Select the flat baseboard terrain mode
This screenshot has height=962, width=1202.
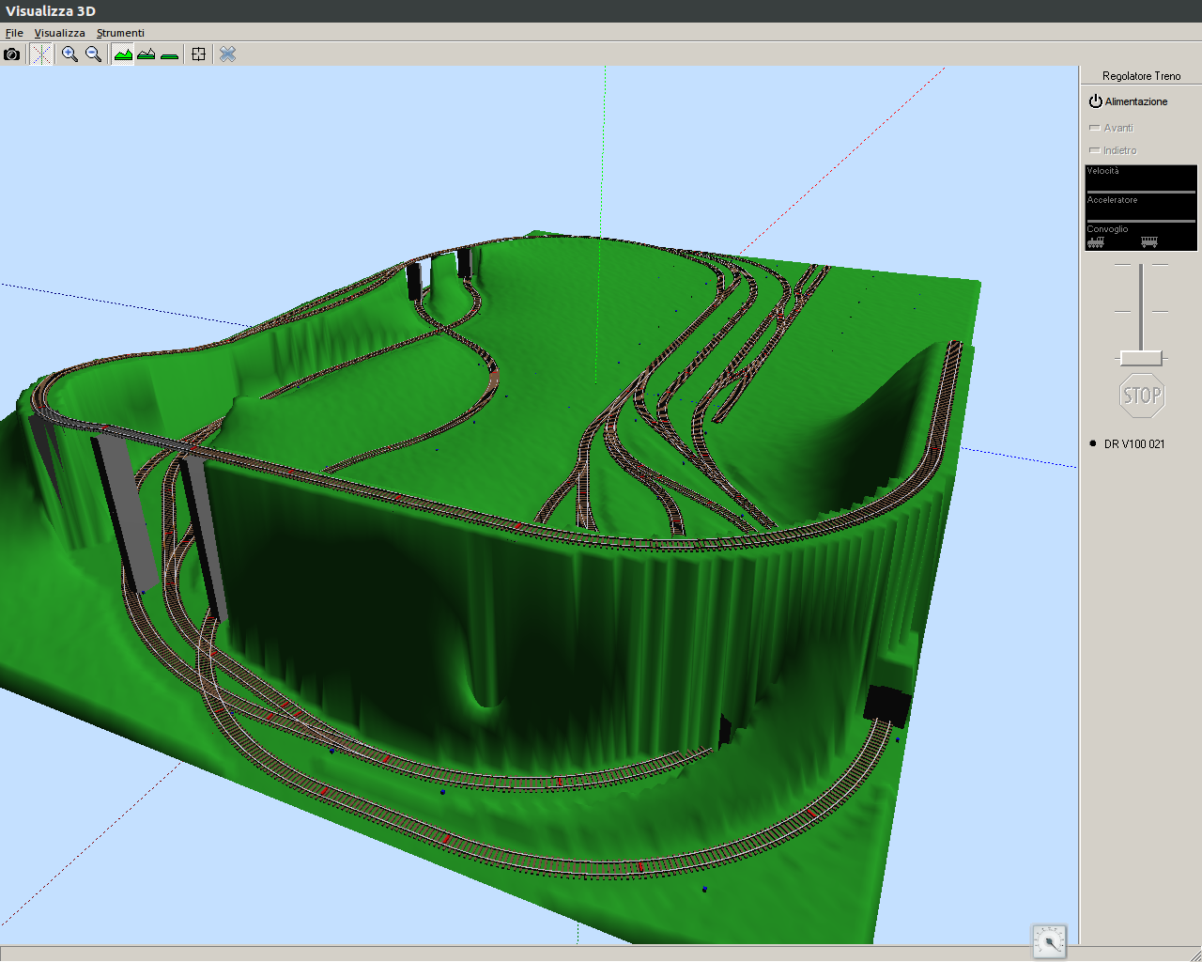[x=169, y=54]
